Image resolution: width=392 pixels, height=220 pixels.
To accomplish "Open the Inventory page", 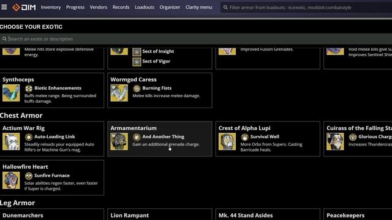I will point(51,7).
